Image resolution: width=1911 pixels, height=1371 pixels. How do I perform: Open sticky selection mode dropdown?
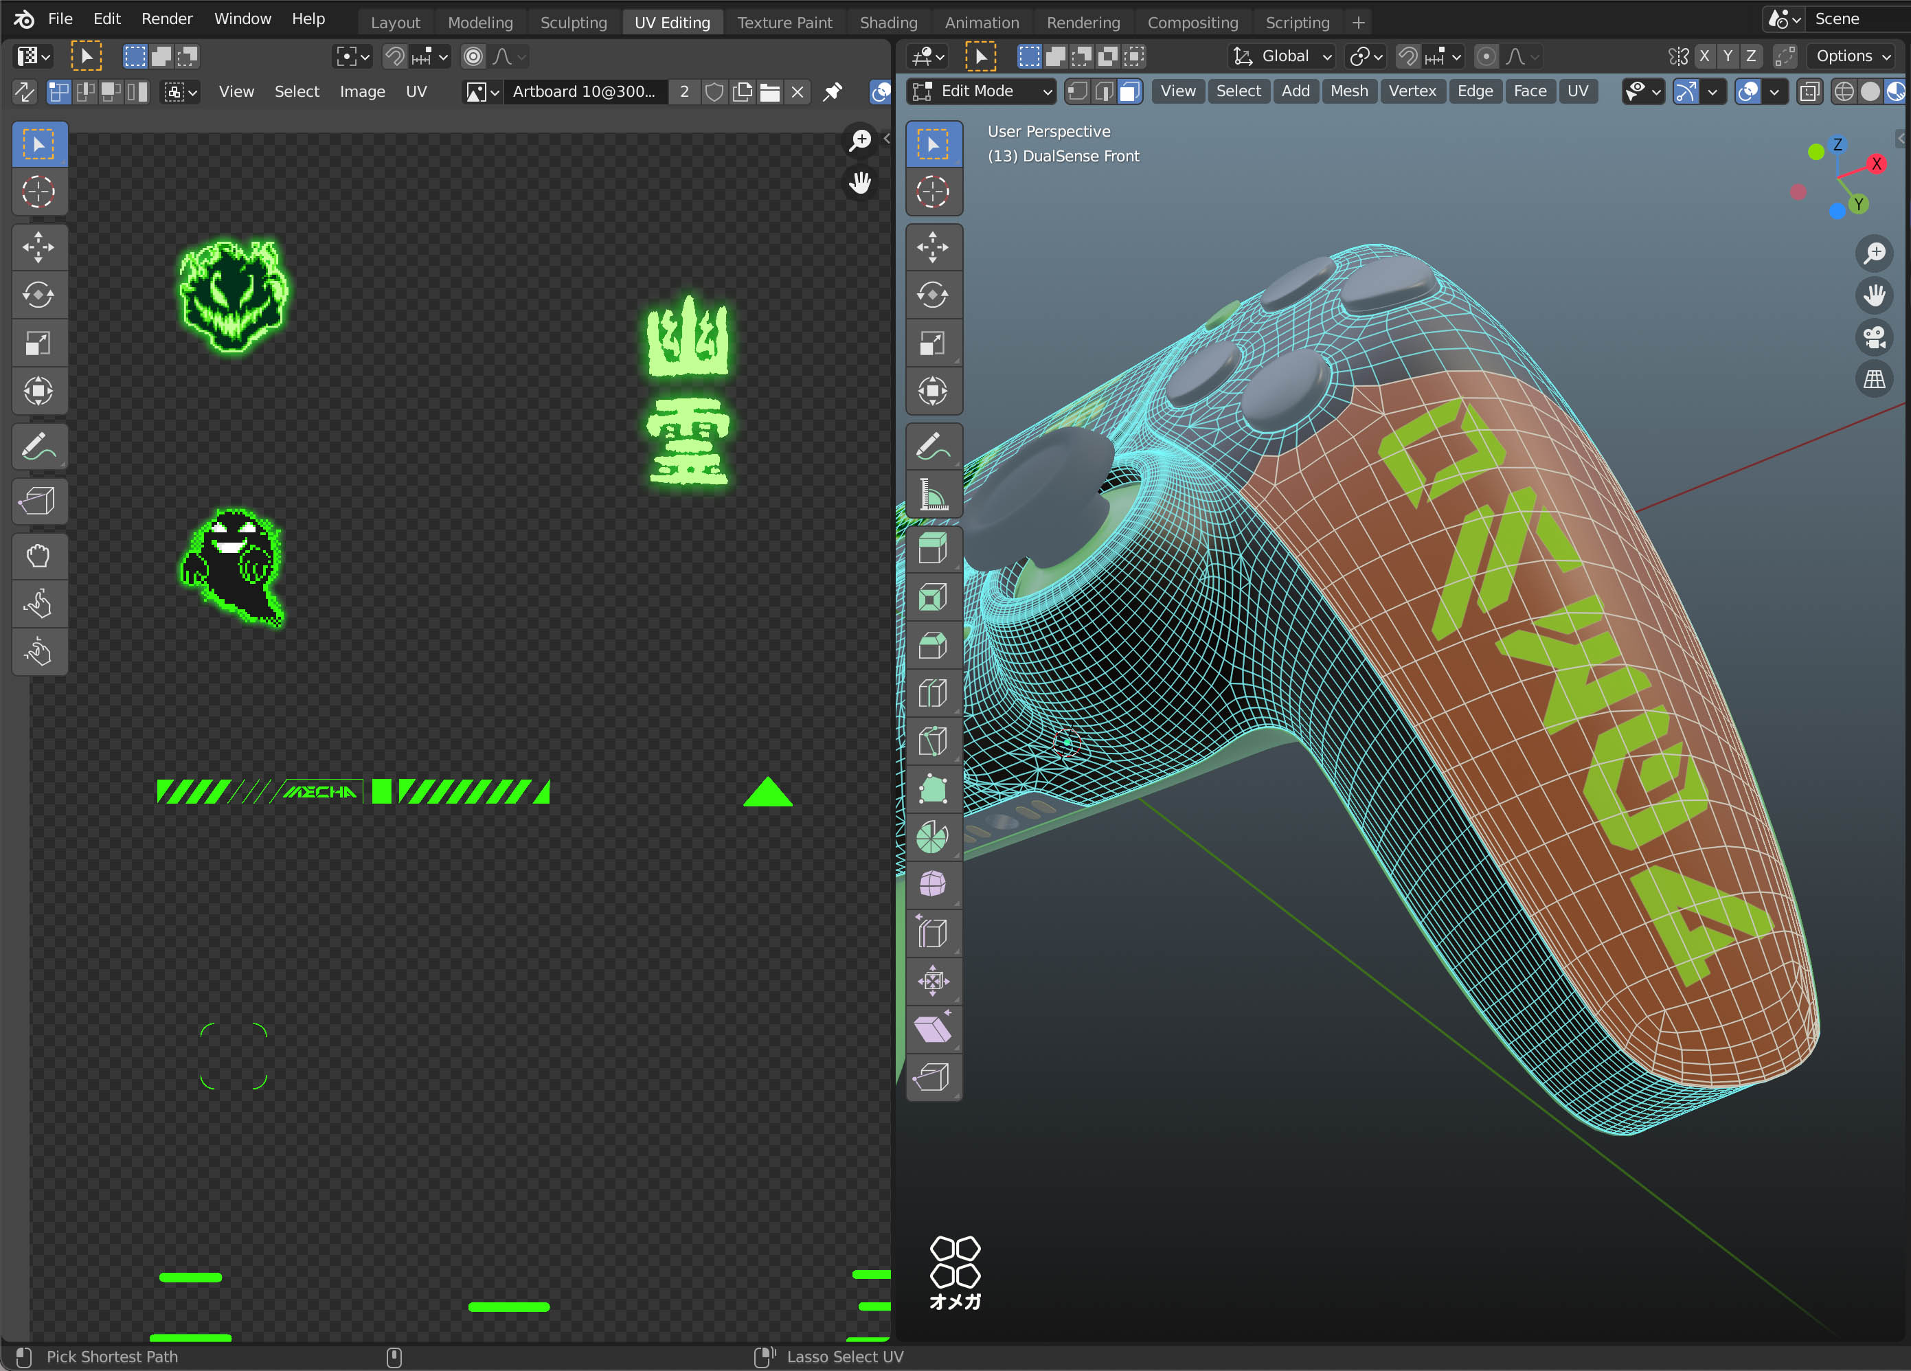click(x=180, y=92)
